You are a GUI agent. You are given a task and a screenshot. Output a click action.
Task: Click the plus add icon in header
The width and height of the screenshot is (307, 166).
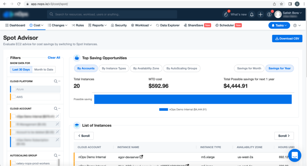click(x=261, y=14)
